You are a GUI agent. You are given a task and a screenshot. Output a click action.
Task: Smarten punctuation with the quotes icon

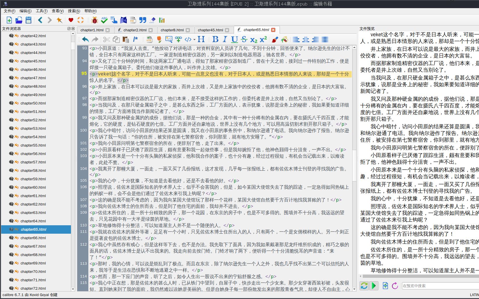click(x=142, y=20)
